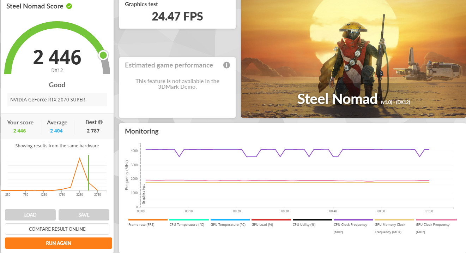
Task: Click the blue Average score 2 404
Action: (x=56, y=131)
